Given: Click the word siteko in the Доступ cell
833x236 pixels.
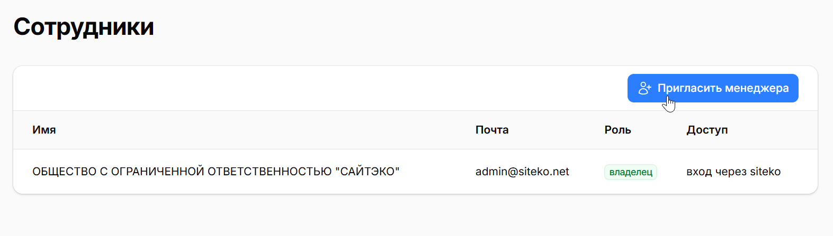Looking at the screenshot, I should [x=764, y=172].
